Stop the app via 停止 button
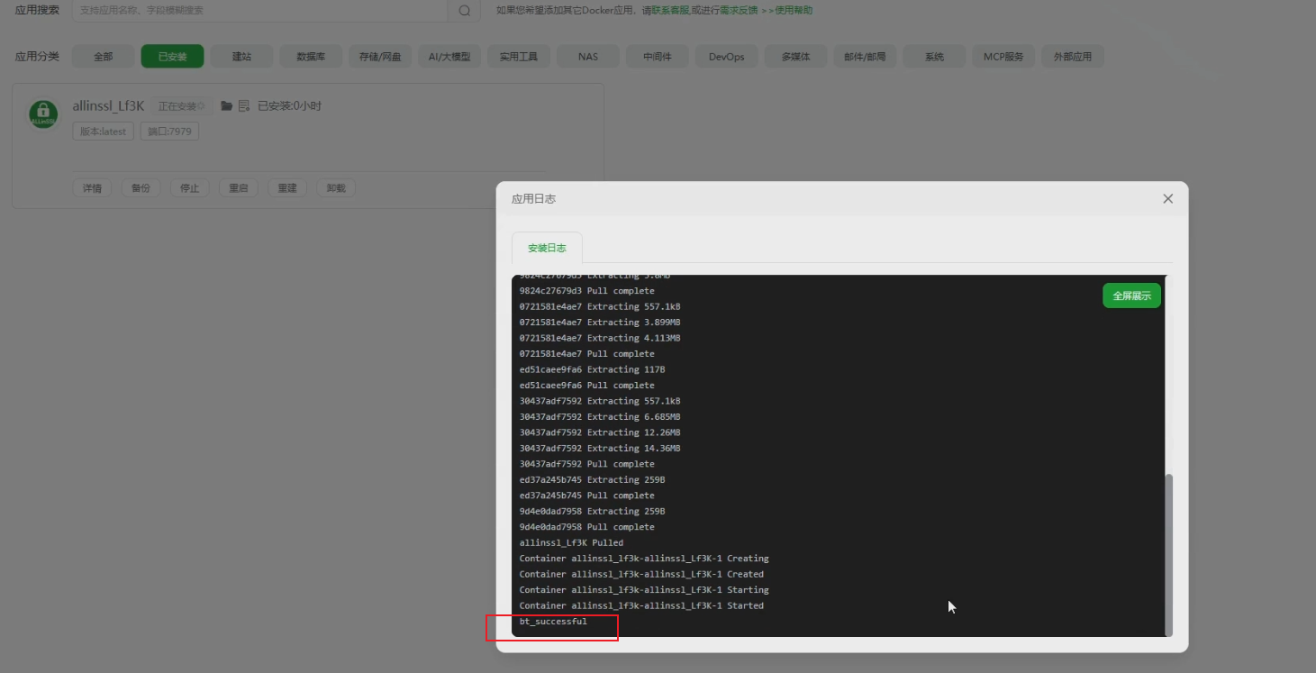Viewport: 1316px width, 673px height. point(189,187)
